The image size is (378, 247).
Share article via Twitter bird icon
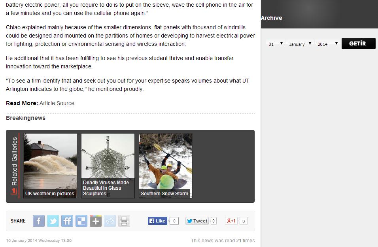pyautogui.click(x=53, y=221)
